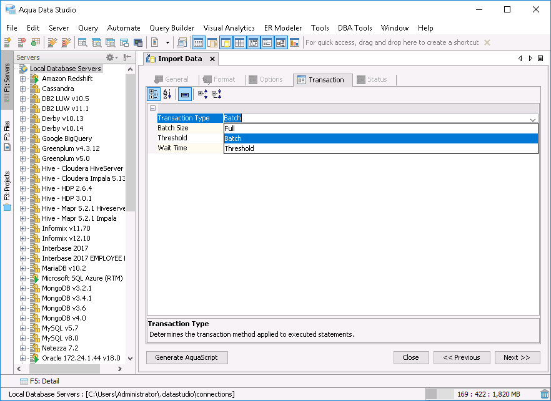Switch to the Transaction tab
Image resolution: width=551 pixels, height=401 pixels.
coord(322,80)
